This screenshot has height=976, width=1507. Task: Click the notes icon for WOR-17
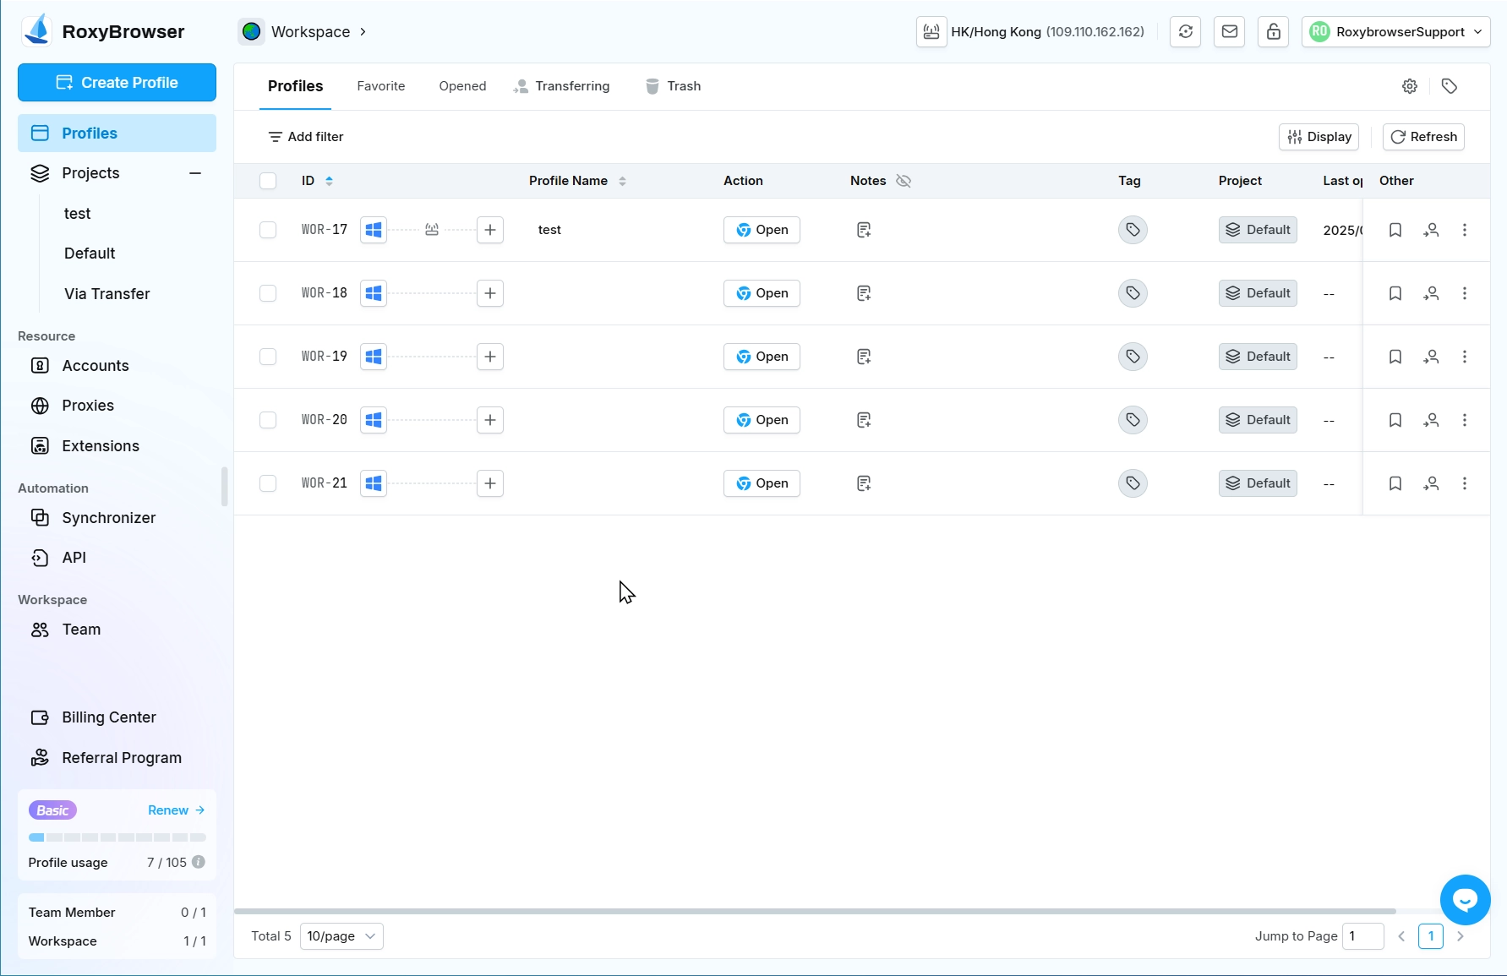863,230
